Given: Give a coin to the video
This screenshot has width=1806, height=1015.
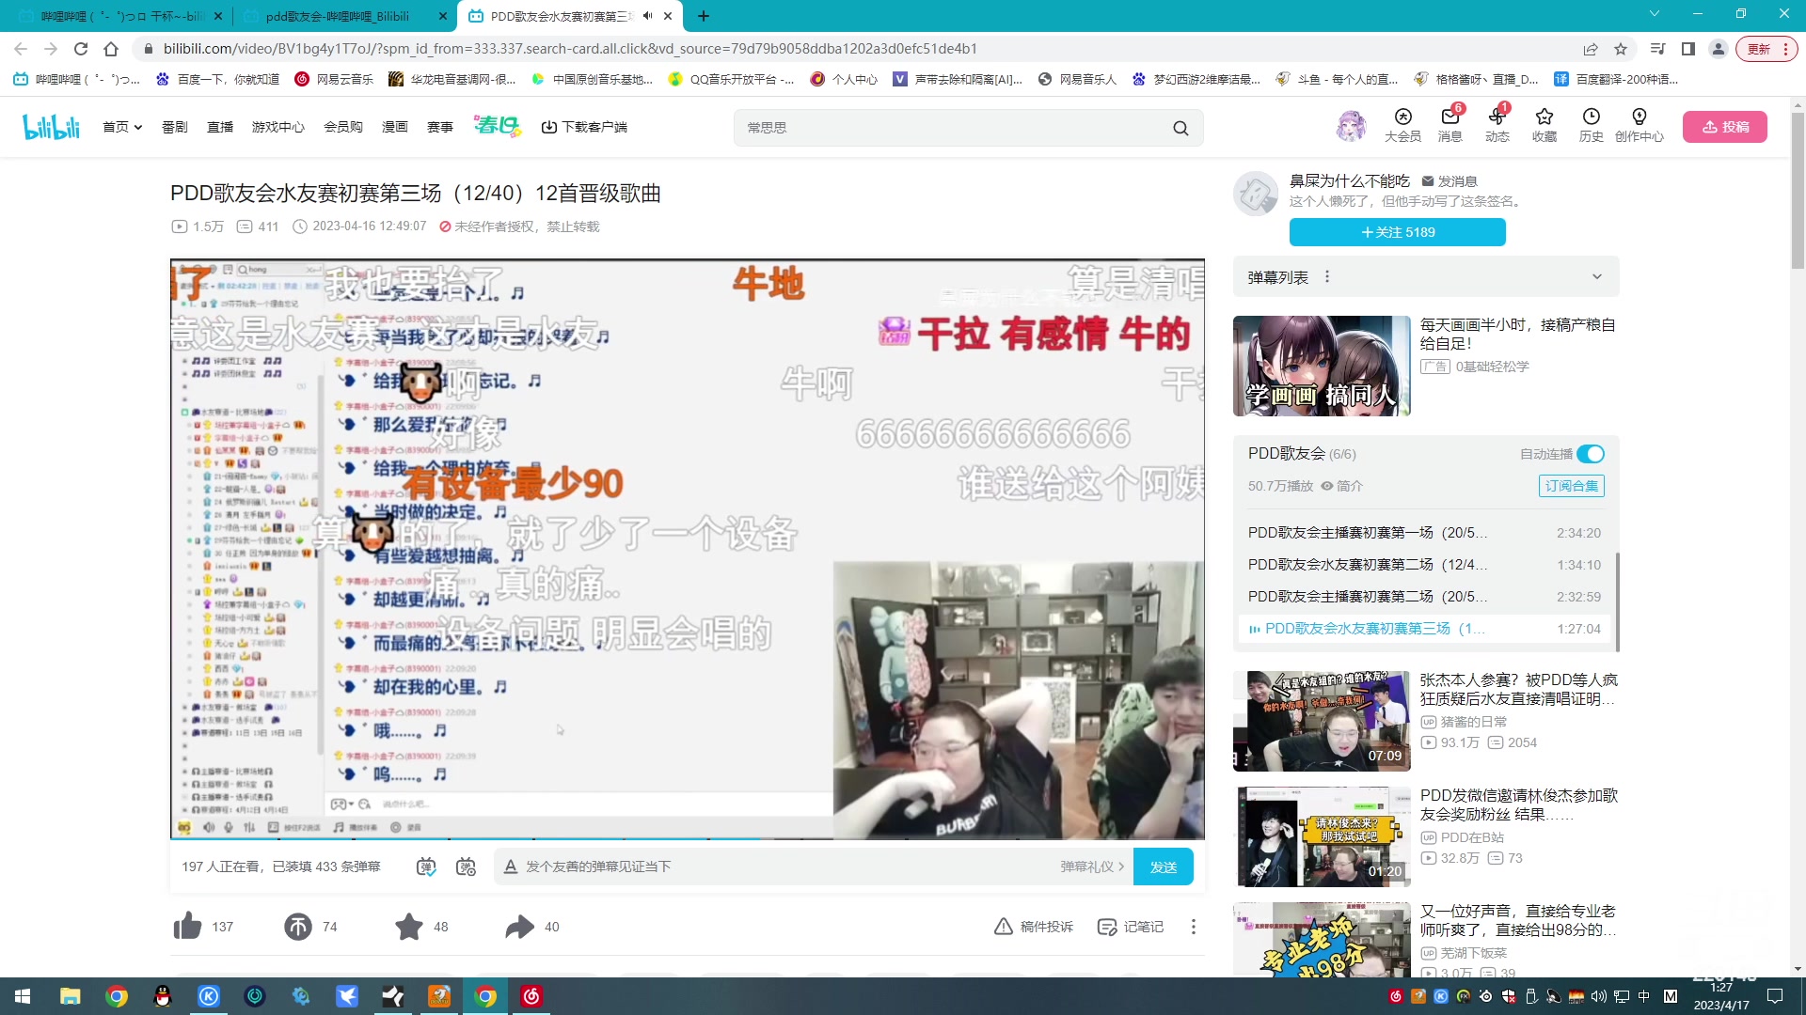Looking at the screenshot, I should [297, 927].
